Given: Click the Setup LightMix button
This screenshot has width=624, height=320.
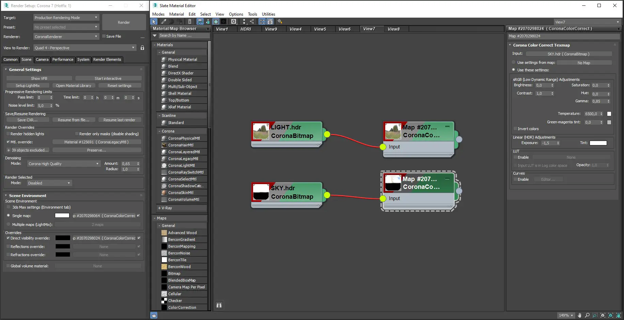Looking at the screenshot, I should coord(28,85).
